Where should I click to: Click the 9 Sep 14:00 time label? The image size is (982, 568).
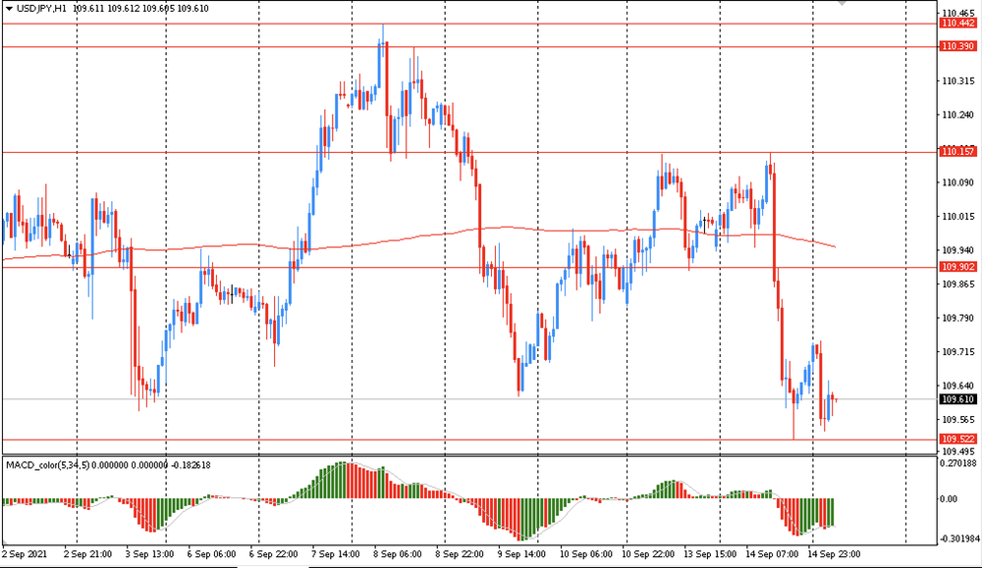pos(521,554)
